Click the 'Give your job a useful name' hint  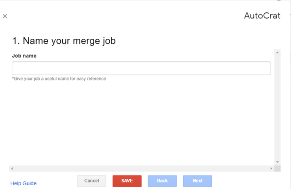(x=59, y=79)
